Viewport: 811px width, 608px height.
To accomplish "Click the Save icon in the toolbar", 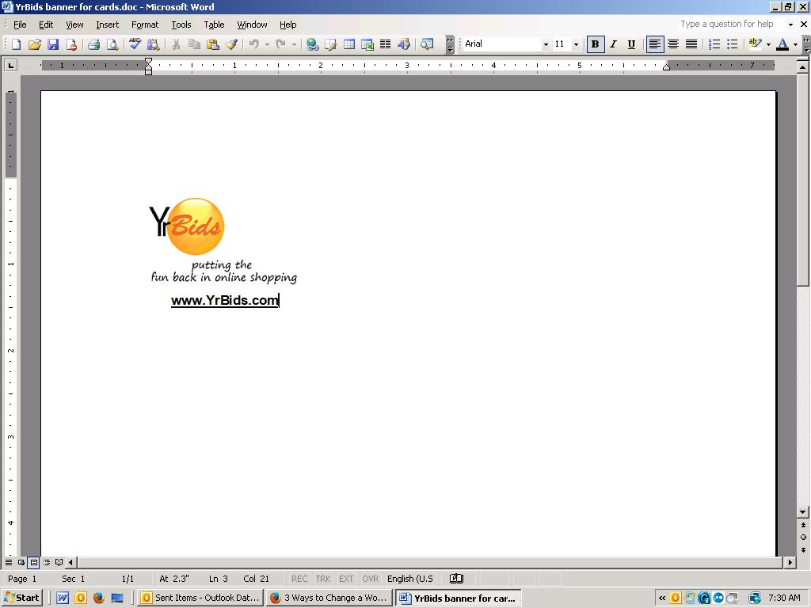I will point(53,44).
